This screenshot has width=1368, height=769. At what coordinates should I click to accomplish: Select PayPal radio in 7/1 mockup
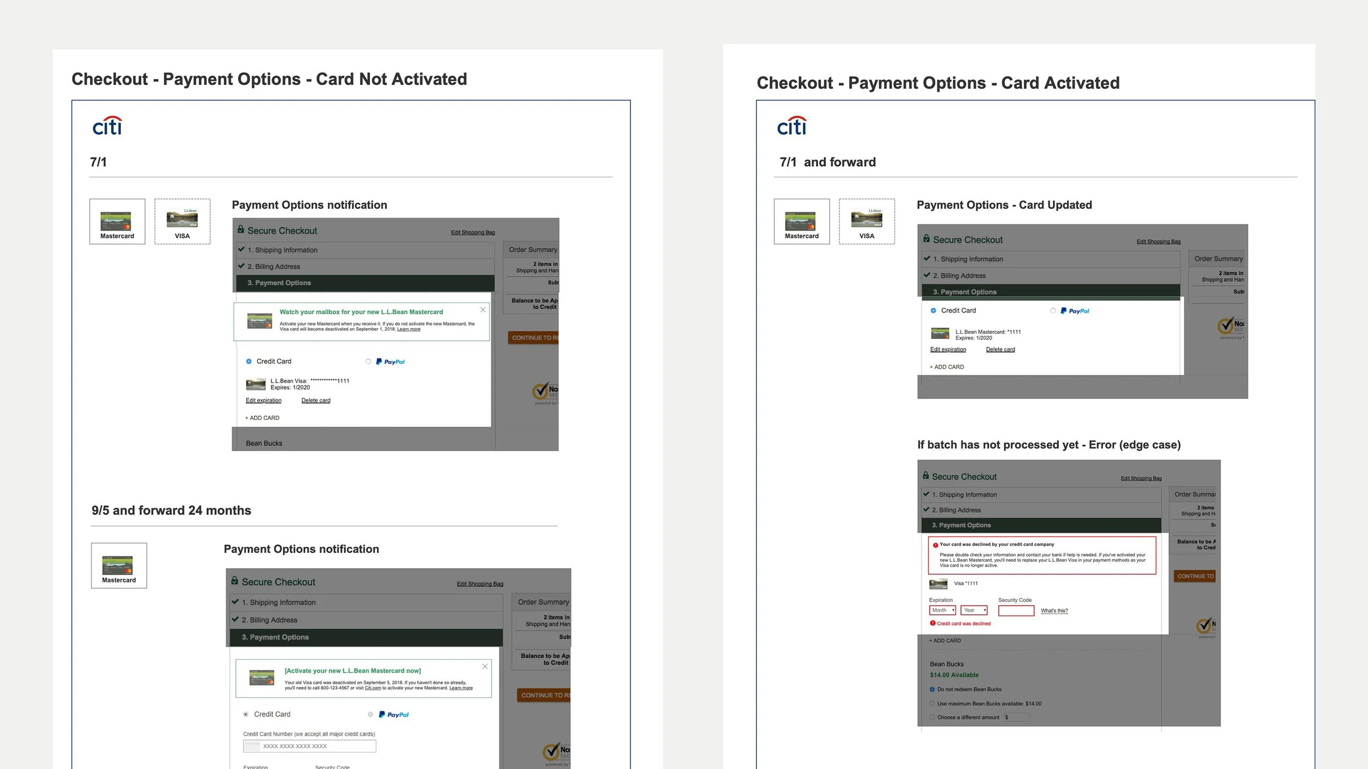point(368,362)
